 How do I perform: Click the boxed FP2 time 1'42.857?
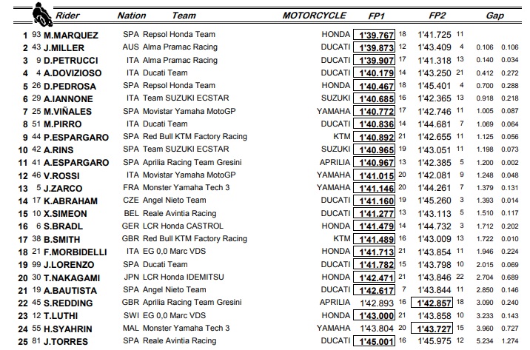coord(434,303)
